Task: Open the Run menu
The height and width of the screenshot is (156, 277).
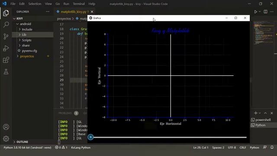Action: click(x=66, y=4)
